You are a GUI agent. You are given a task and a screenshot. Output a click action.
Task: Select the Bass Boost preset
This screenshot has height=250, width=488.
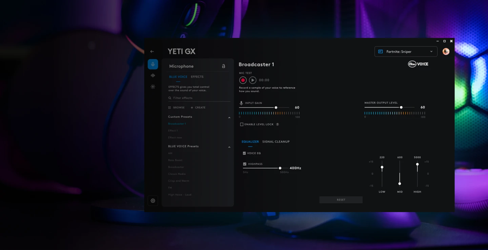pos(175,160)
